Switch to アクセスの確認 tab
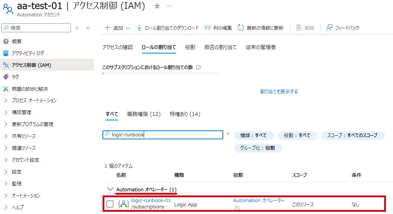 pos(117,47)
